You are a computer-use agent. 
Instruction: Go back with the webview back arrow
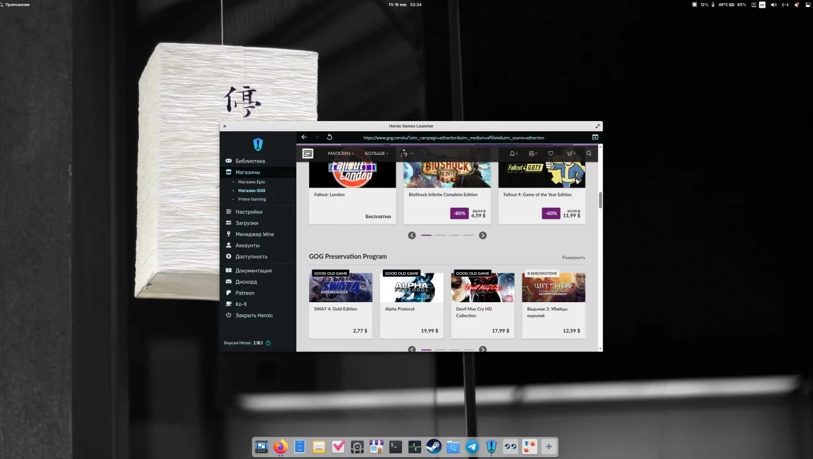click(304, 137)
